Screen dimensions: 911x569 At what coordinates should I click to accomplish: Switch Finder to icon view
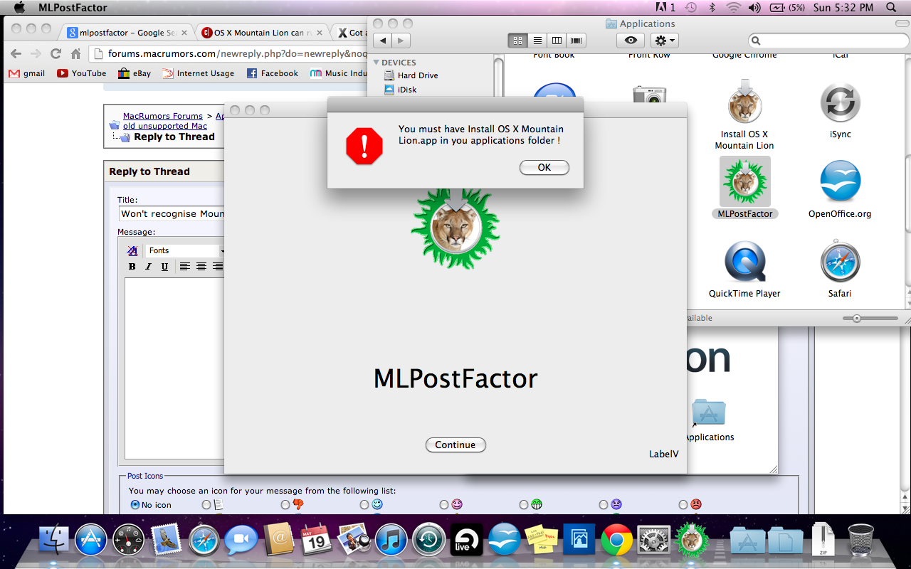(x=518, y=41)
